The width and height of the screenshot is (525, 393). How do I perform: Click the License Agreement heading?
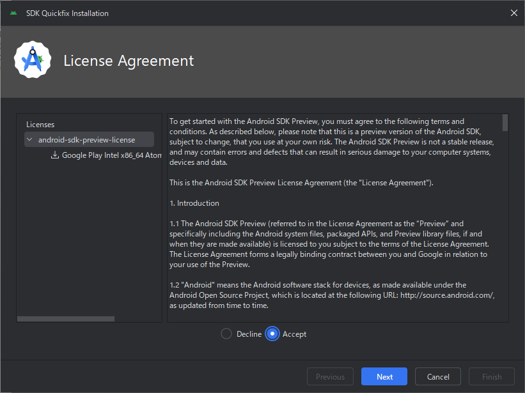(129, 61)
